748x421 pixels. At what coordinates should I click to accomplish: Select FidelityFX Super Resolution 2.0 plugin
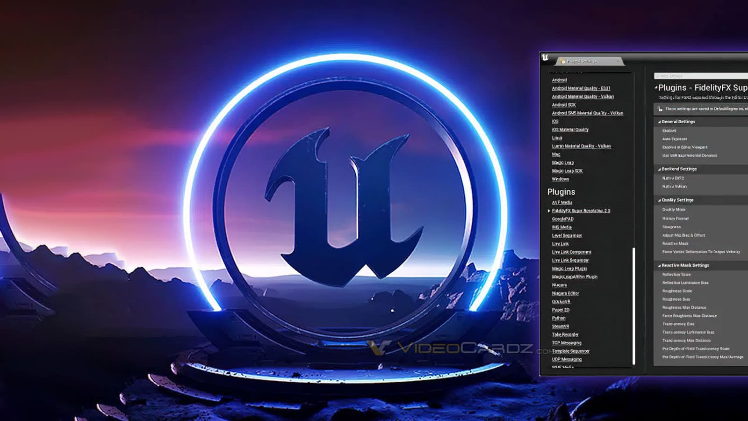[x=581, y=211]
